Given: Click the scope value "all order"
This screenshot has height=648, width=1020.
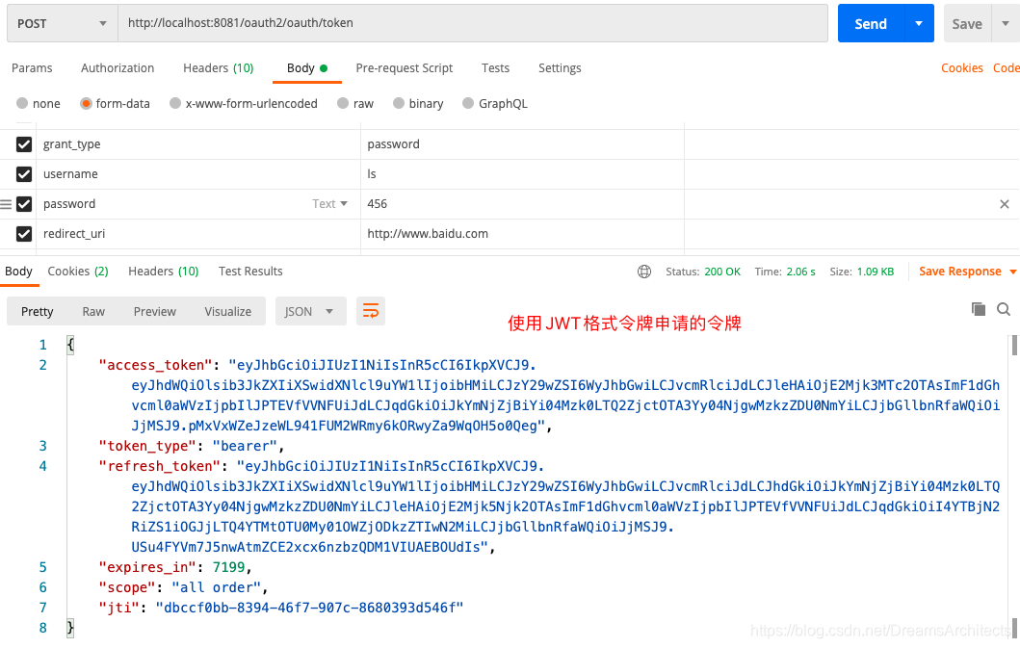Looking at the screenshot, I should click(x=216, y=587).
